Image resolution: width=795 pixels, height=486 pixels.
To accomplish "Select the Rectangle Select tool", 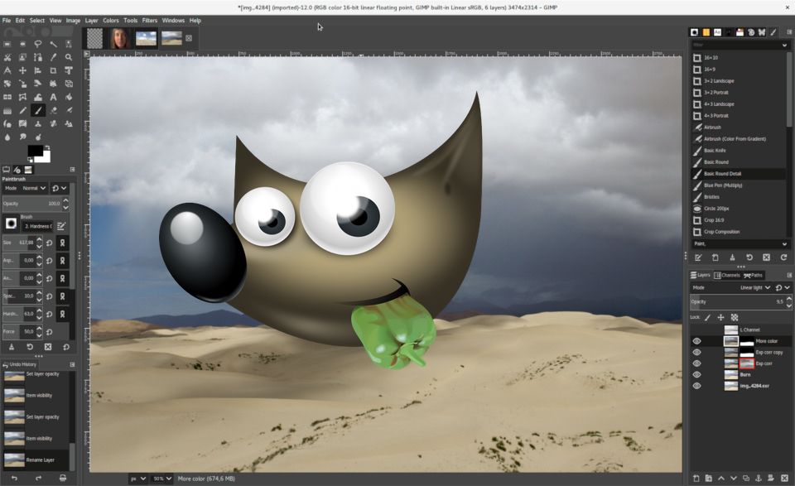I will pos(7,44).
